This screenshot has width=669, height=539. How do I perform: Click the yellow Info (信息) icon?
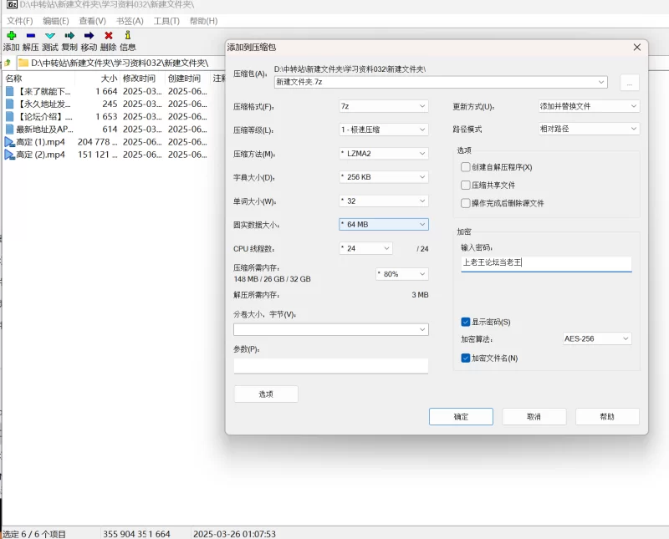[x=128, y=35]
